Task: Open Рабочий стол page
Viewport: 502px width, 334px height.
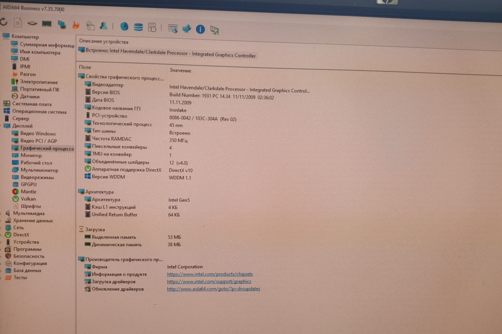Action: pyautogui.click(x=32, y=163)
